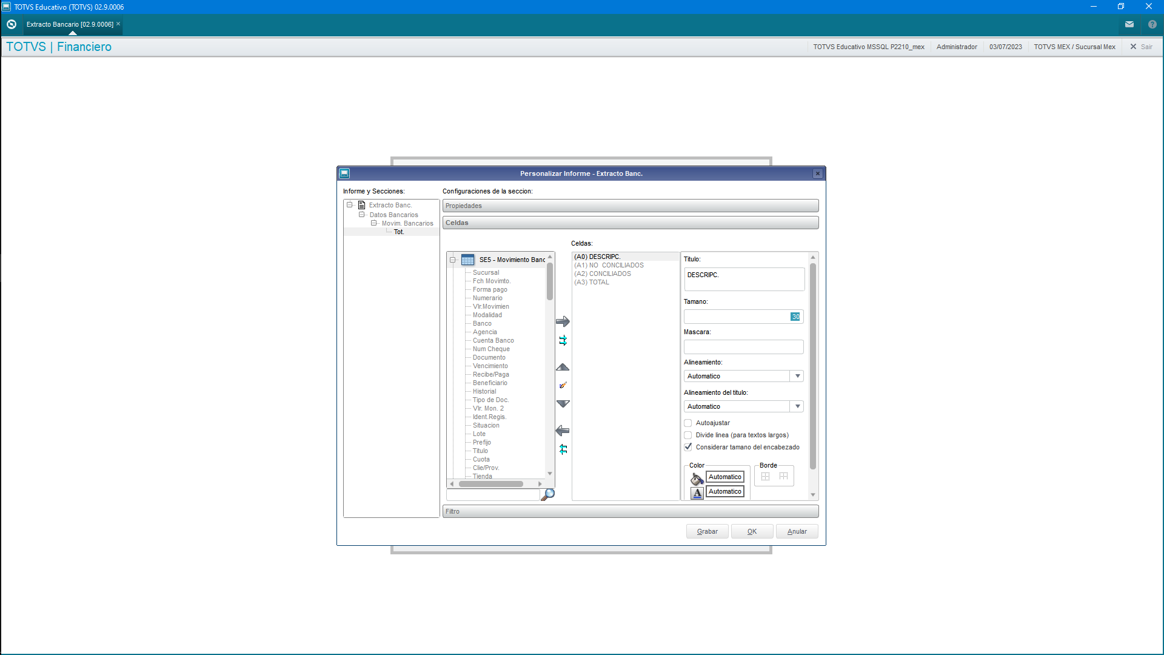Click the Grabar button
1164x655 pixels.
point(707,531)
